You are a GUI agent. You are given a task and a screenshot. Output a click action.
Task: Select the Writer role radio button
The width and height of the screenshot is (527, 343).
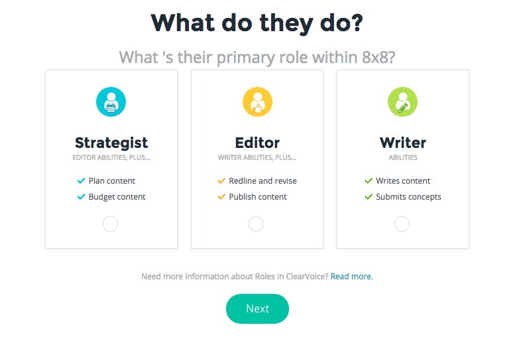pos(402,224)
